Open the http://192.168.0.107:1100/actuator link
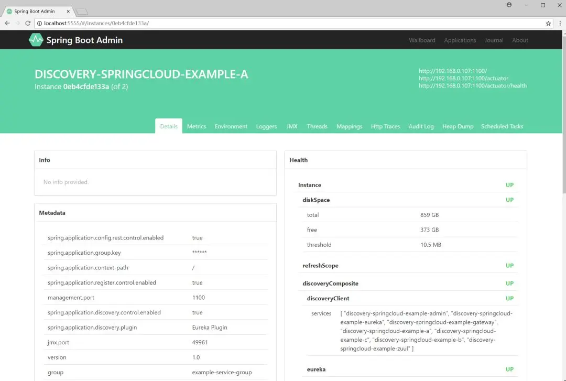The width and height of the screenshot is (566, 381). [463, 78]
